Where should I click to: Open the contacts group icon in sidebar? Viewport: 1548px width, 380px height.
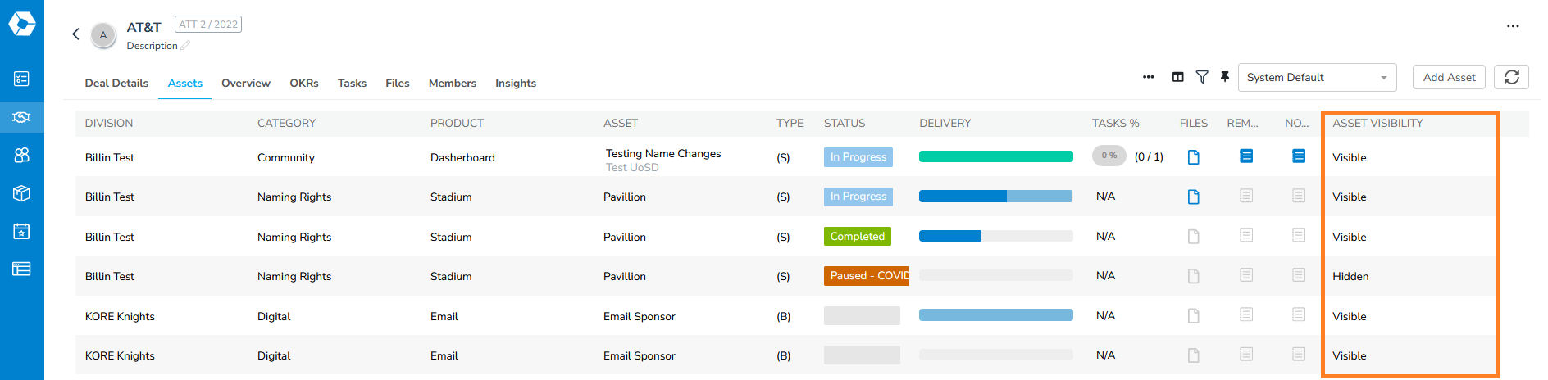22,155
